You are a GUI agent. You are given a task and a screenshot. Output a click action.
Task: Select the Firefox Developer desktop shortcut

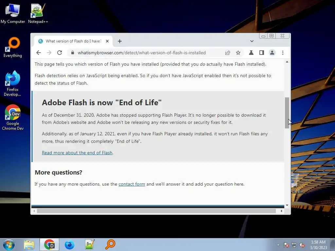[13, 83]
